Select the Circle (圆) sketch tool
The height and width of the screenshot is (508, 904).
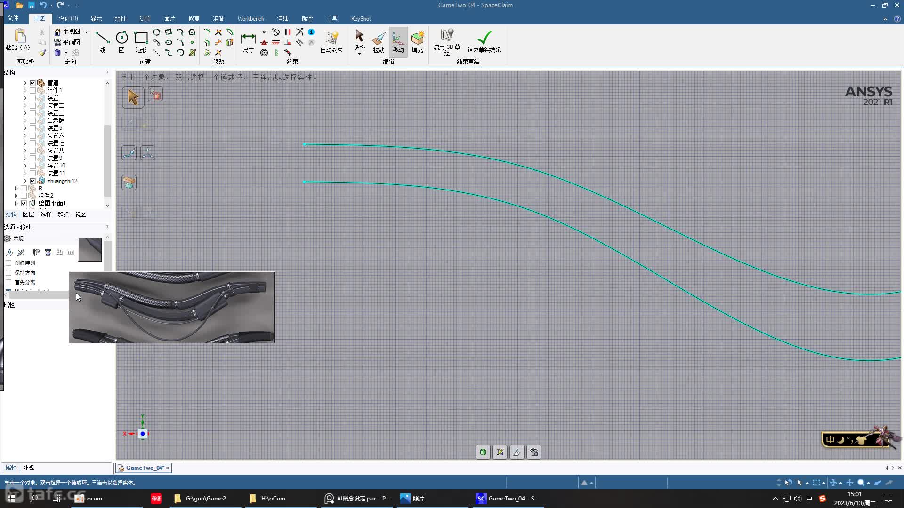coord(121,41)
